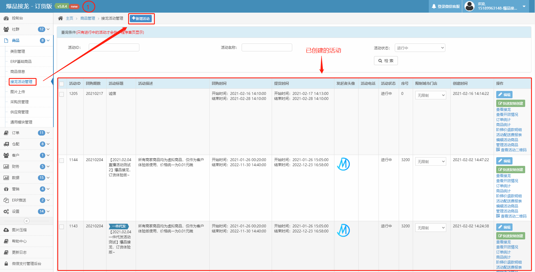The image size is (535, 272).
Task: Open the 控制台 dashboard icon in sidebar
Action: click(6, 18)
